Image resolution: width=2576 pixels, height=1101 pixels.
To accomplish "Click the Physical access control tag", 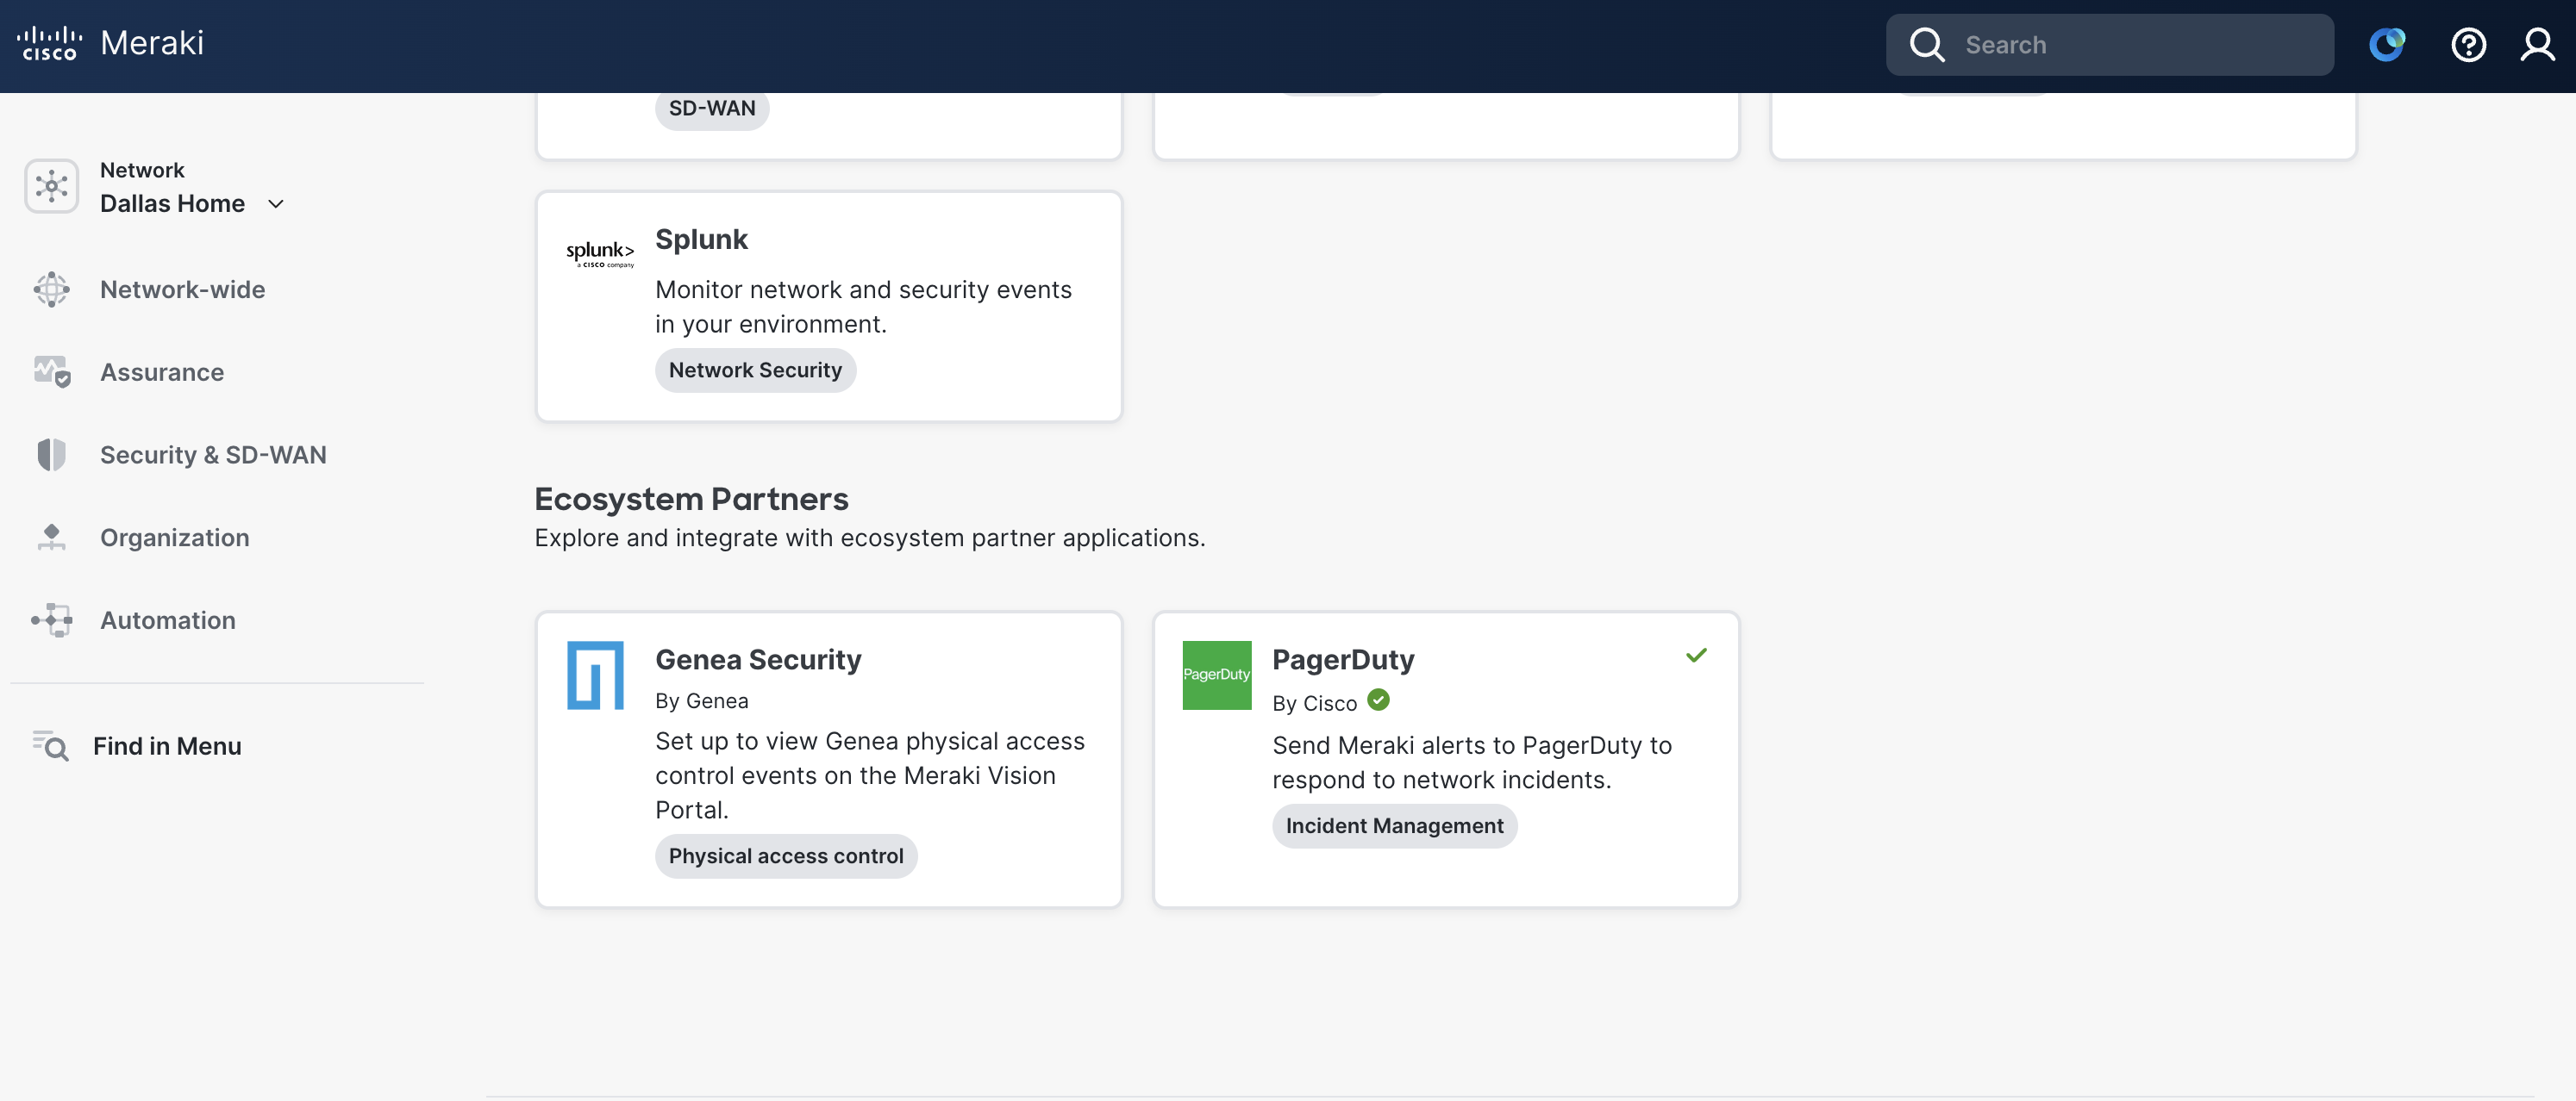I will [x=785, y=856].
